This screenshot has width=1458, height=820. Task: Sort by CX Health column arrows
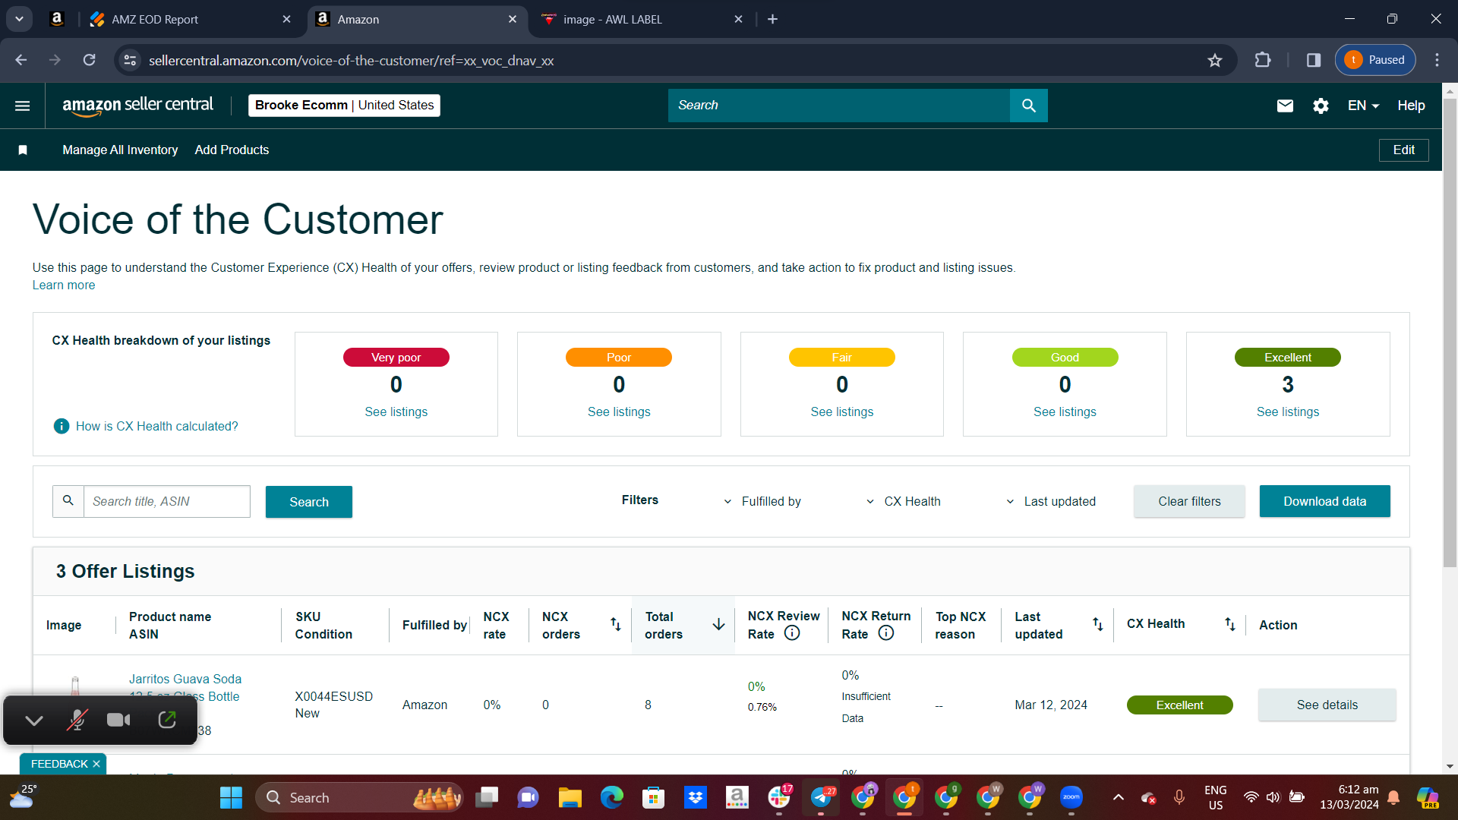point(1230,624)
